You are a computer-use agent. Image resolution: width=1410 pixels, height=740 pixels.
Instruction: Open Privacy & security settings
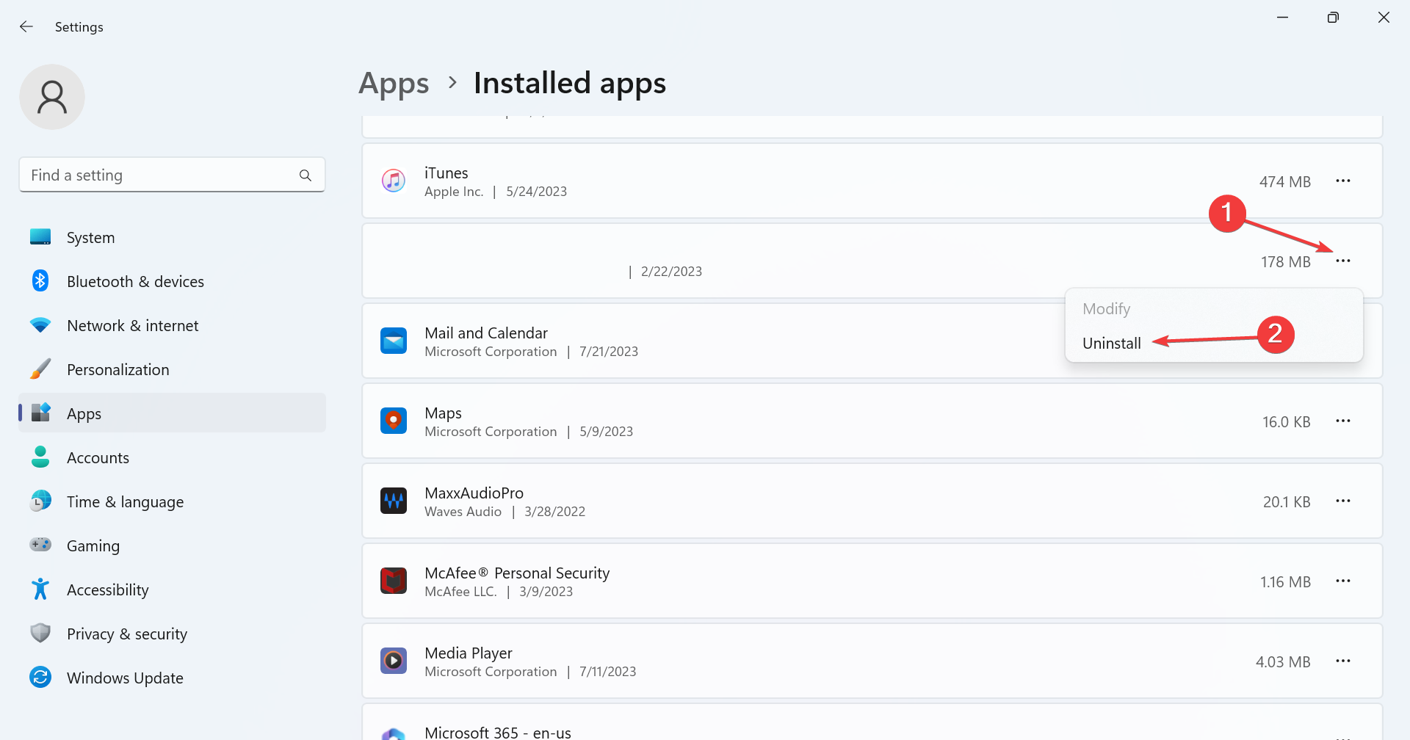pos(172,634)
